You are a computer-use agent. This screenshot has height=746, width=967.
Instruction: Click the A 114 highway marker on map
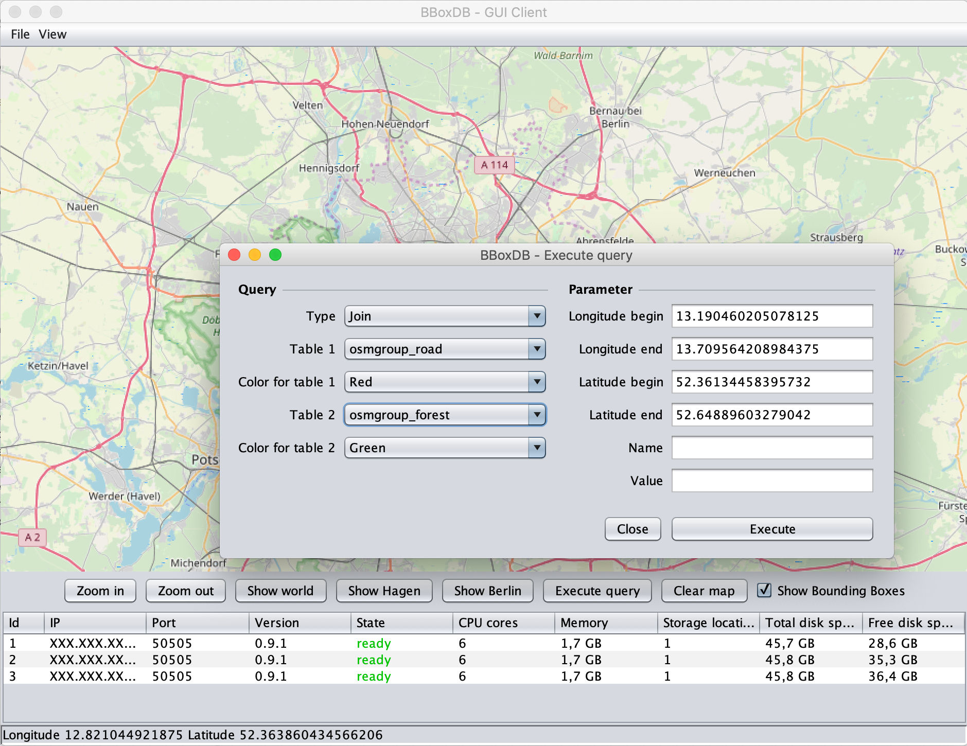[x=494, y=165]
